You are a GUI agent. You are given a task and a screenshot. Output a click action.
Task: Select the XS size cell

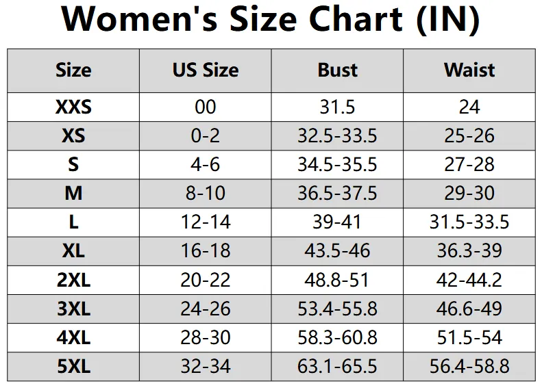point(73,135)
